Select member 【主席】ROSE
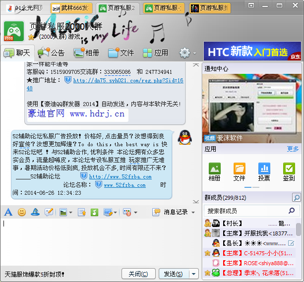Viewport: 304px width, 282px height. coord(249,263)
